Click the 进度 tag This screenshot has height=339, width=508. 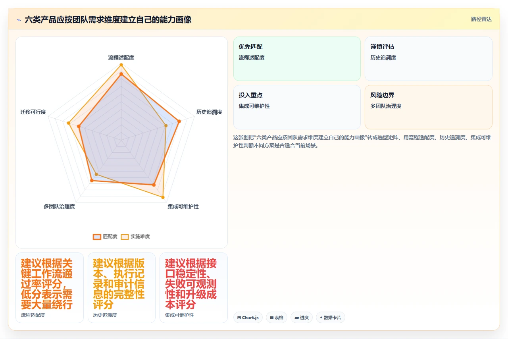[302, 318]
